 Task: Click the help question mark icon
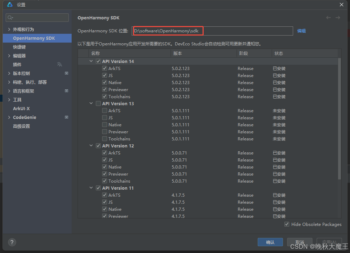(x=12, y=242)
